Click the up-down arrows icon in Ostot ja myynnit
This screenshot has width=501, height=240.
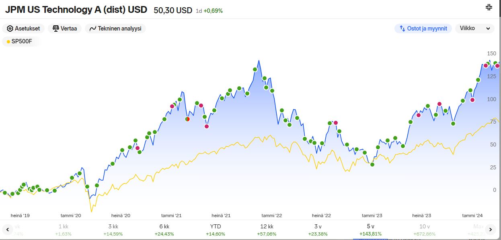click(402, 28)
